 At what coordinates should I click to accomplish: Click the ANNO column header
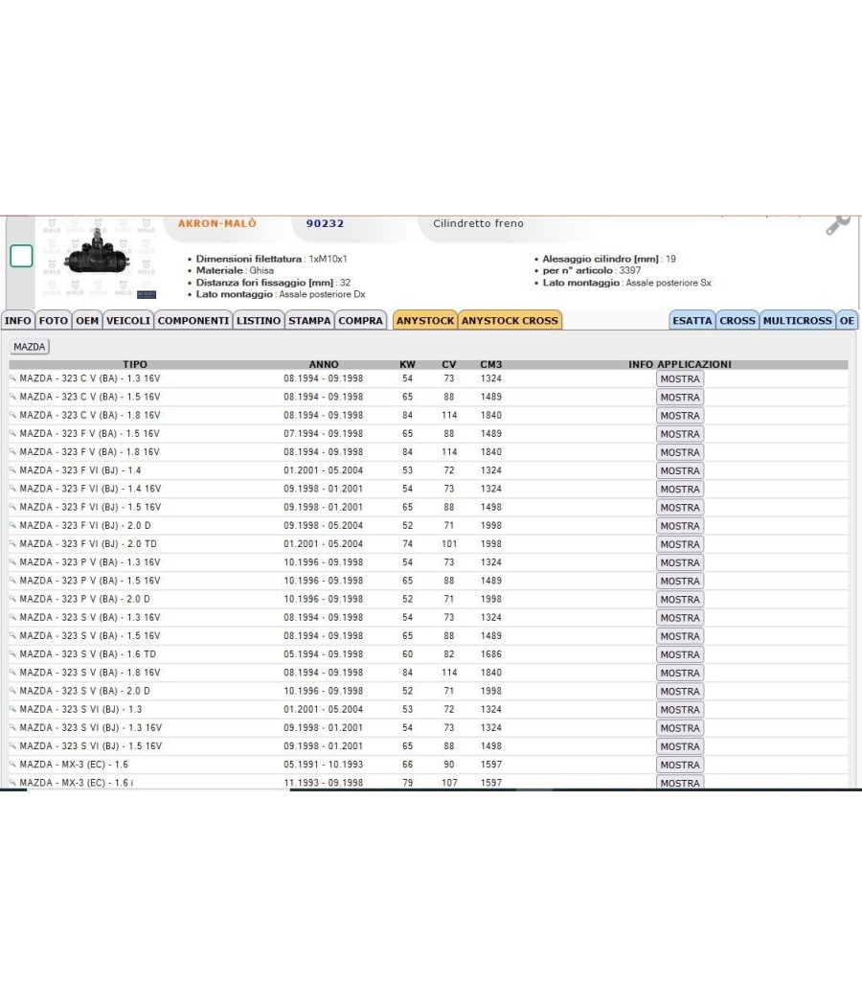(x=324, y=364)
